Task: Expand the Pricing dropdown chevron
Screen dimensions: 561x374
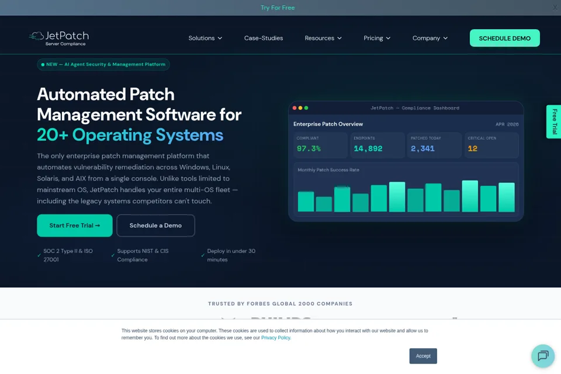Action: click(x=388, y=39)
